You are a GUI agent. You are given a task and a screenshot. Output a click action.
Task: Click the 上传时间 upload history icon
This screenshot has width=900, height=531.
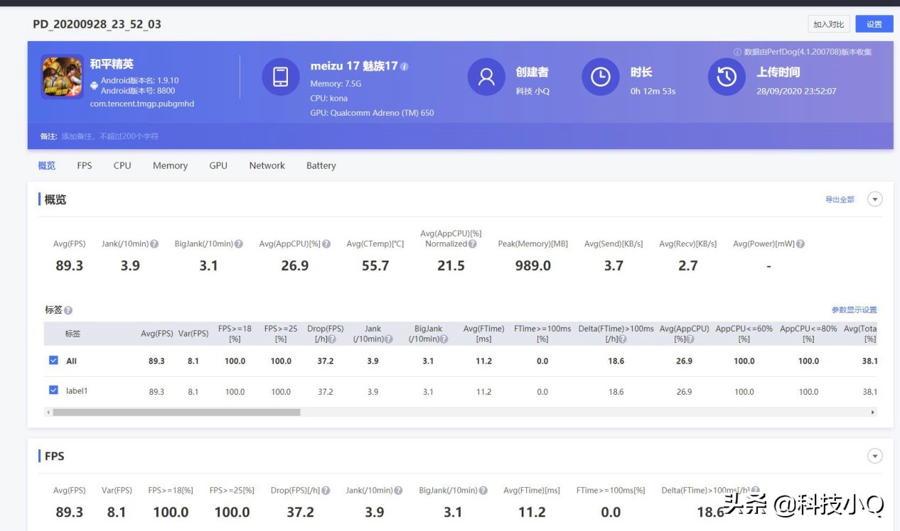(x=726, y=77)
